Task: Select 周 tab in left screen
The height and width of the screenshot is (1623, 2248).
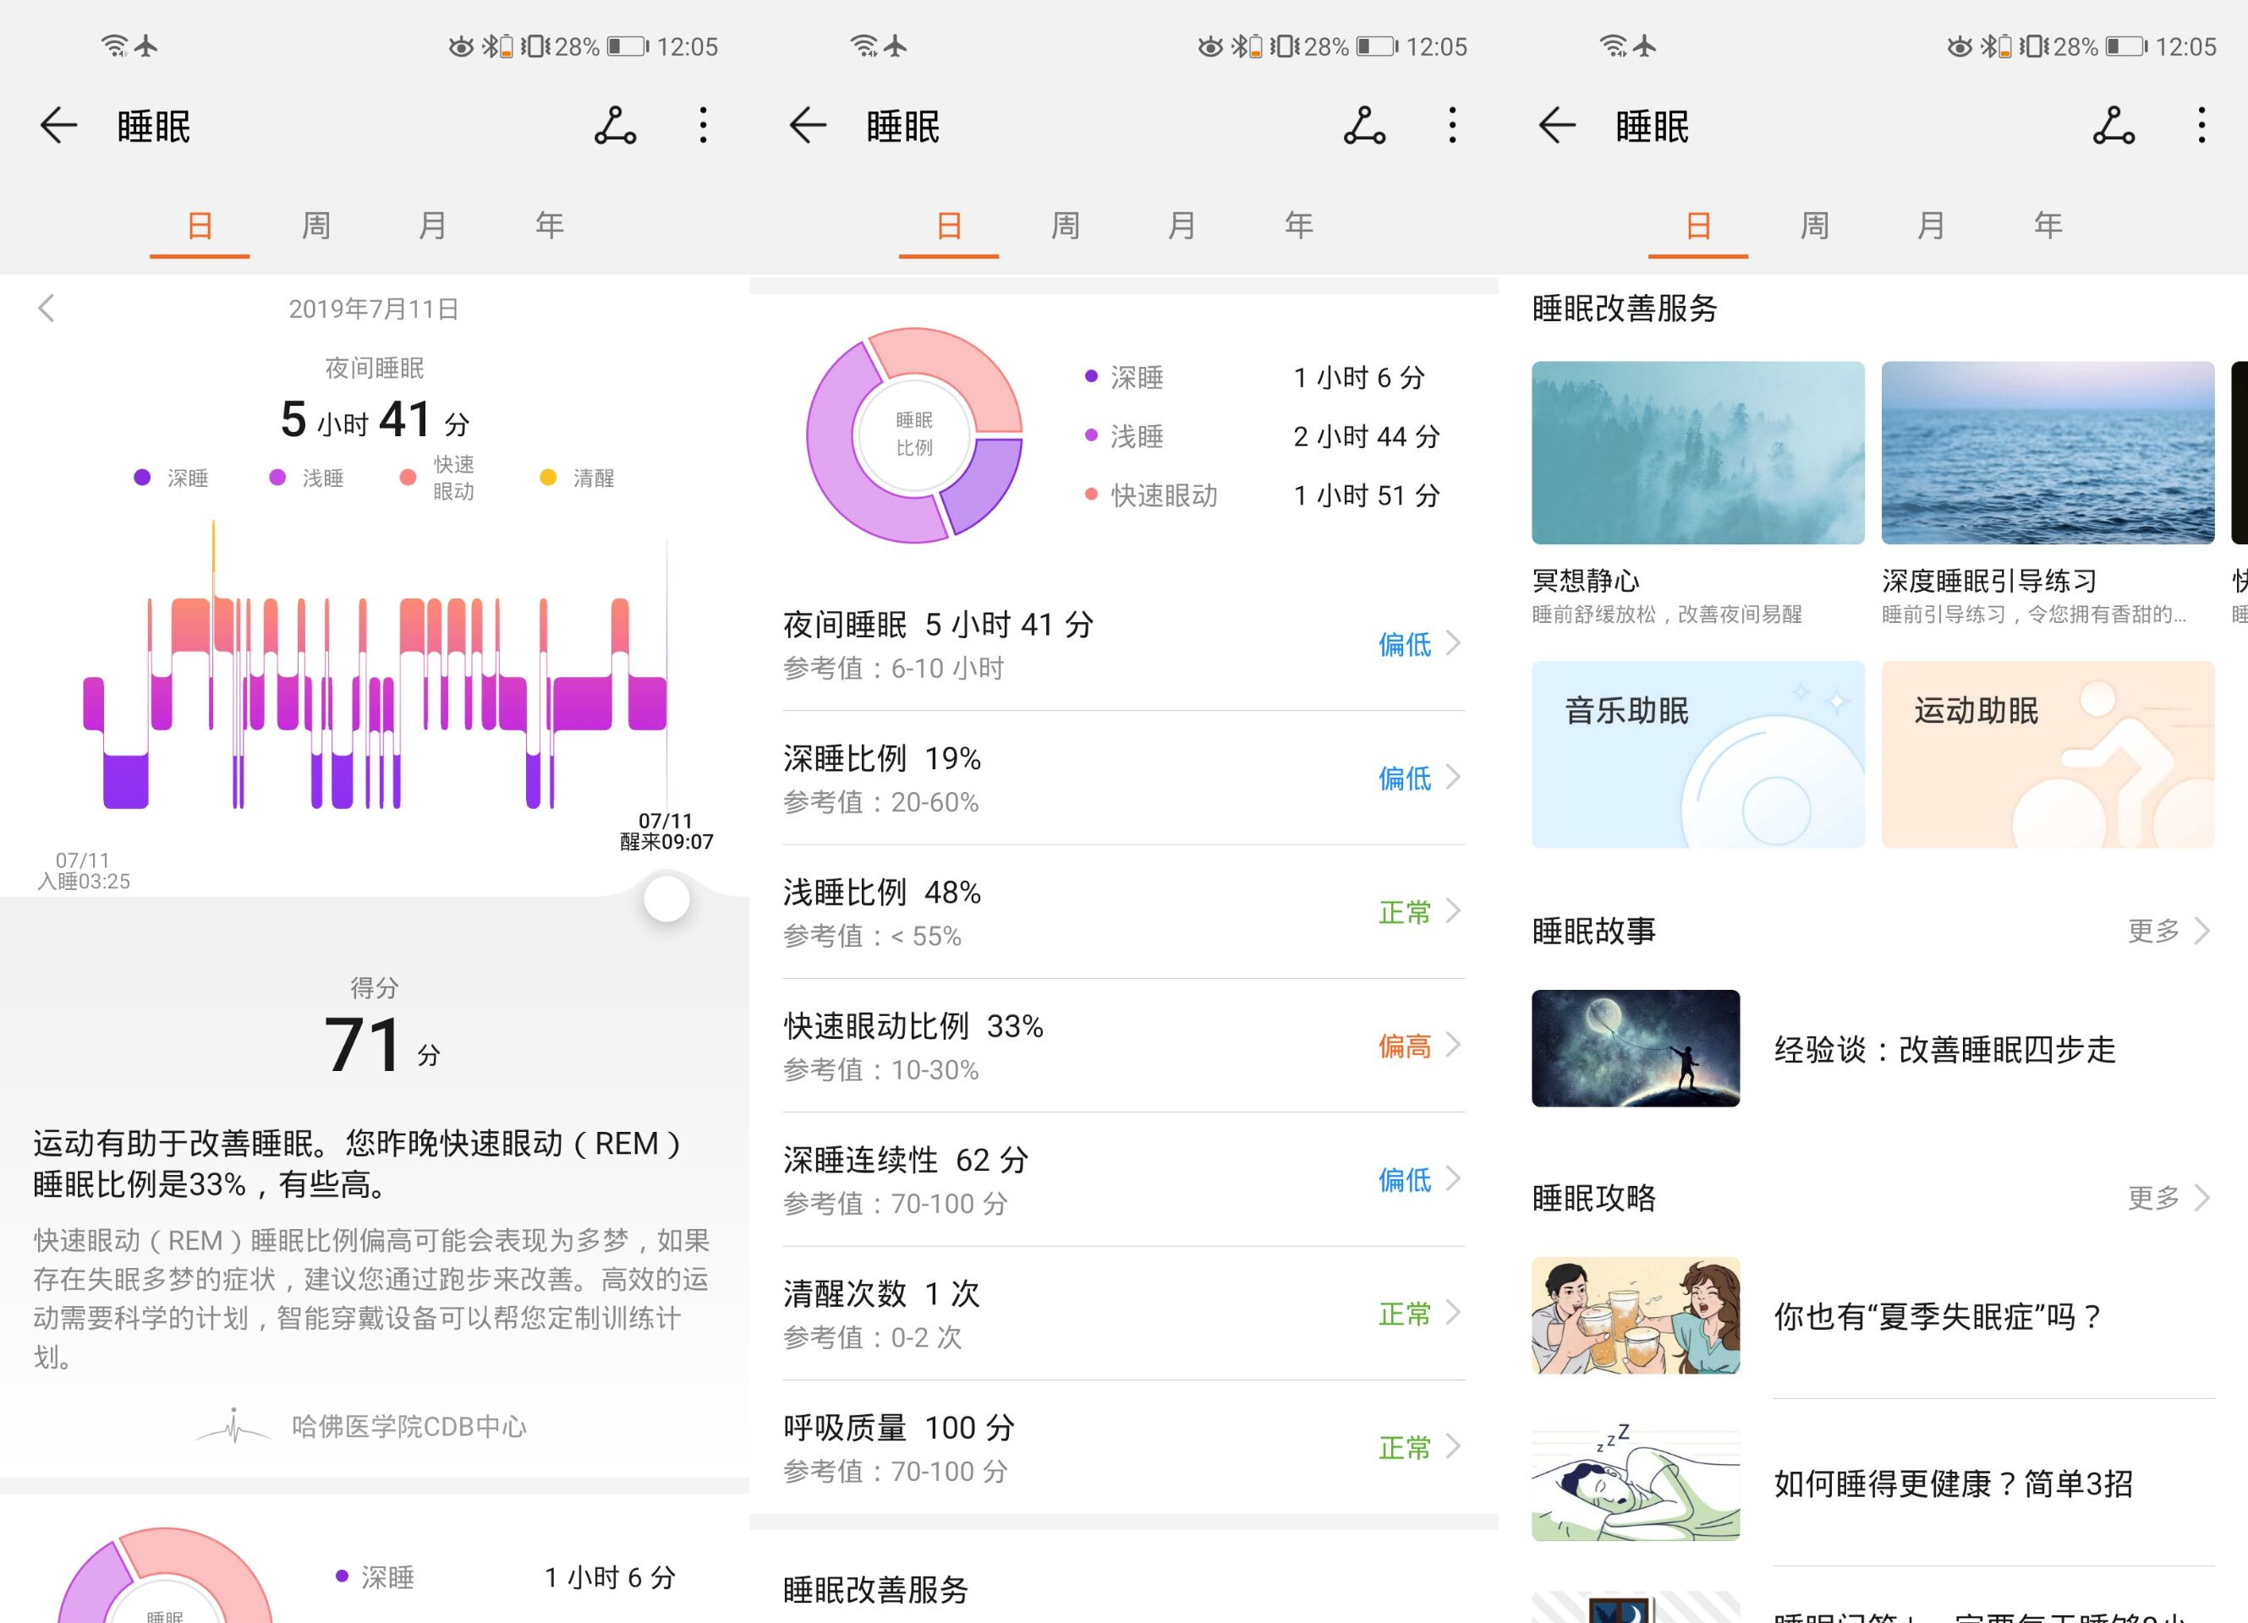Action: point(316,226)
